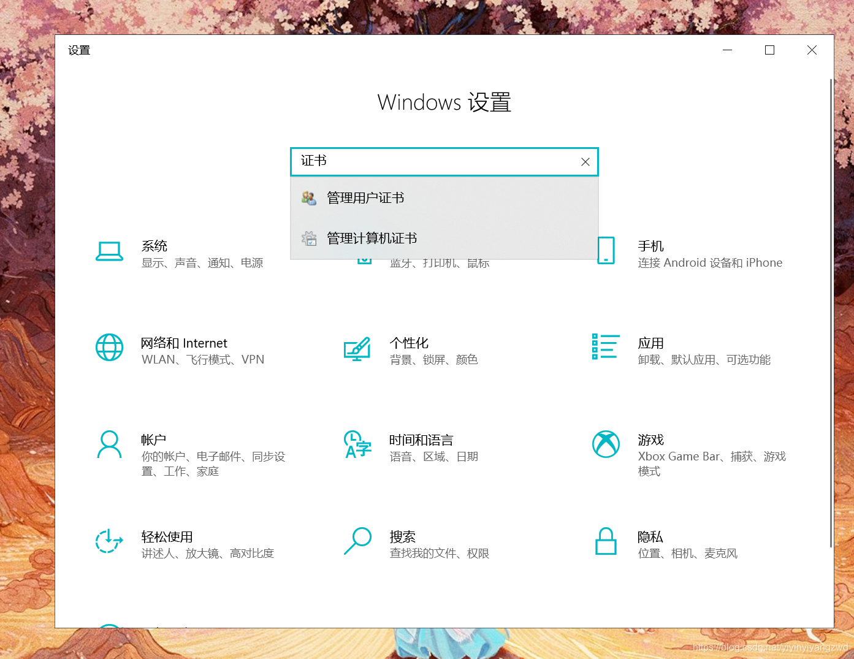The width and height of the screenshot is (854, 659).
Task: Open the Network globe icon
Action: (x=110, y=348)
